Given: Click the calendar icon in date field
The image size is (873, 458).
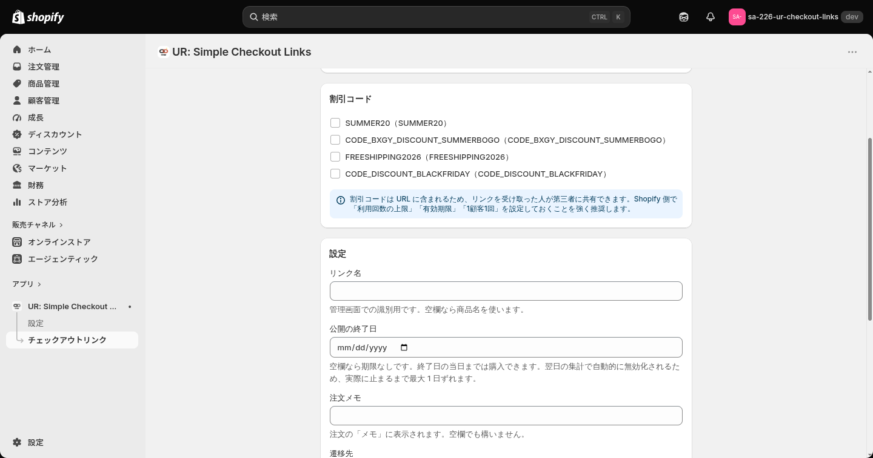Looking at the screenshot, I should (x=404, y=347).
